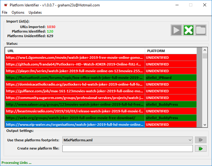Viewport: 212px width, 166px height.
Task: Click the URL column header
Action: (x=75, y=51)
